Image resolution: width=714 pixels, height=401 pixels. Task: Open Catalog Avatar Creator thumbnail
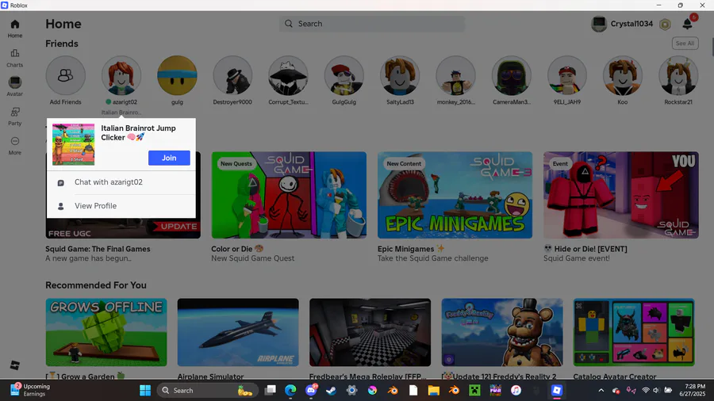tap(634, 332)
